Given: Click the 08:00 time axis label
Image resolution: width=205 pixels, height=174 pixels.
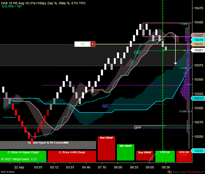Looking at the screenshot, I should click(x=118, y=167).
